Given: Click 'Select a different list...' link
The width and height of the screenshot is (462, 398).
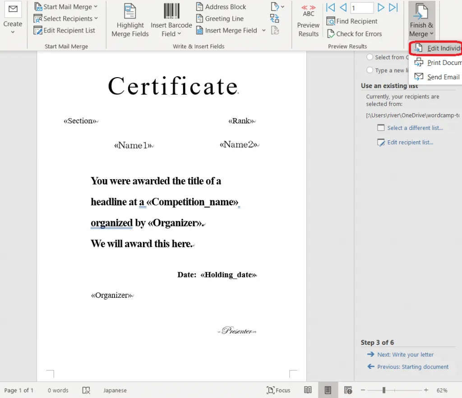Looking at the screenshot, I should (x=415, y=128).
